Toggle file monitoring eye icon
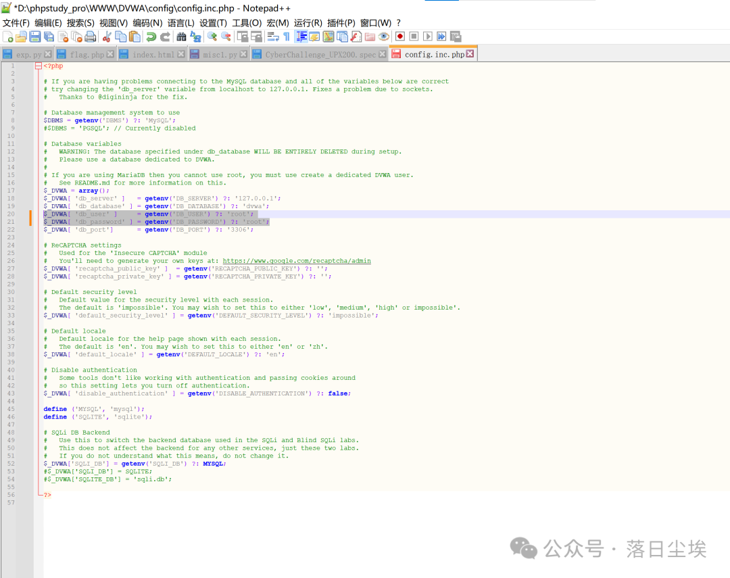 click(x=384, y=37)
